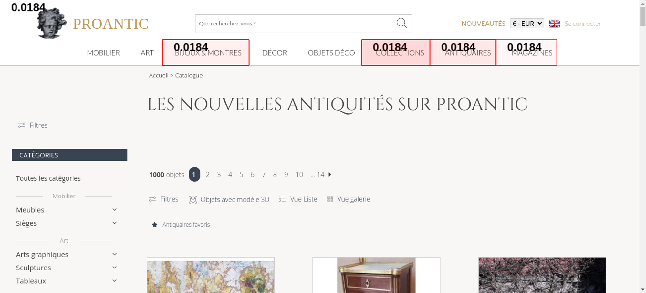646x293 pixels.
Task: Click Catalogue in the breadcrumb
Action: pyautogui.click(x=189, y=75)
